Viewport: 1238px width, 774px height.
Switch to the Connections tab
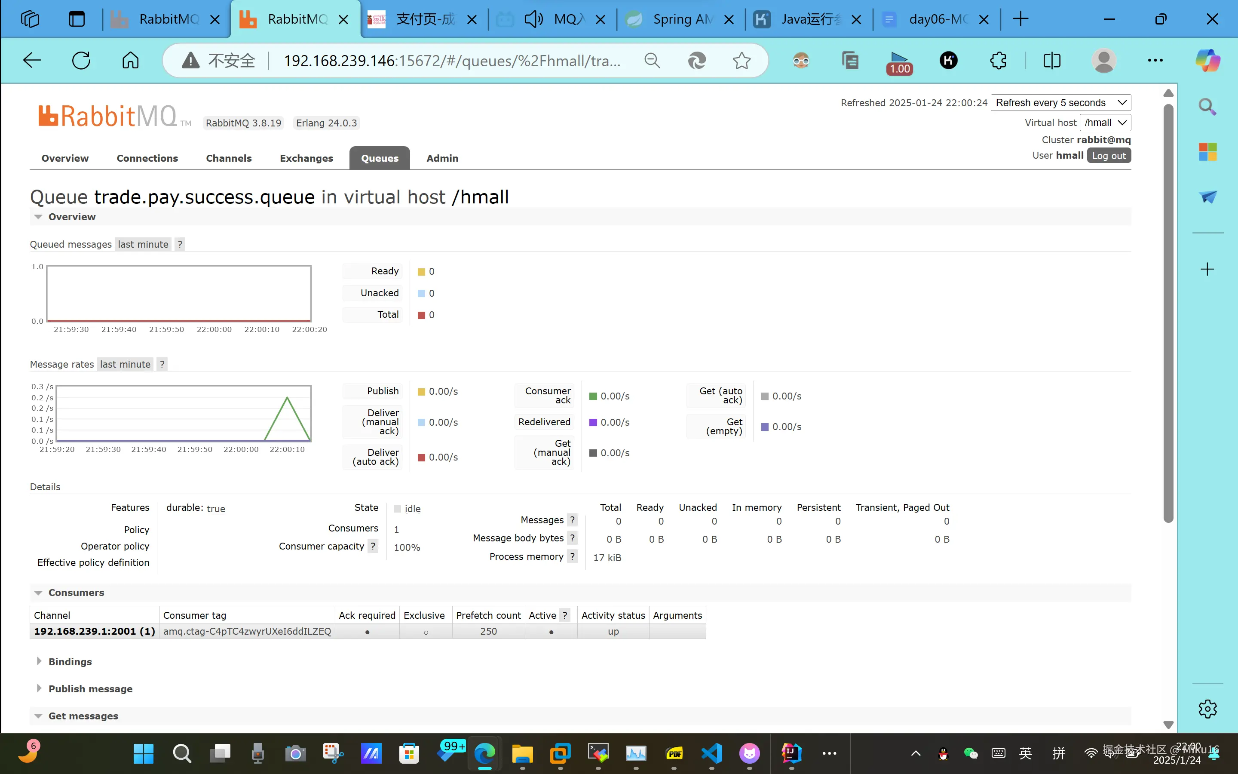[147, 158]
